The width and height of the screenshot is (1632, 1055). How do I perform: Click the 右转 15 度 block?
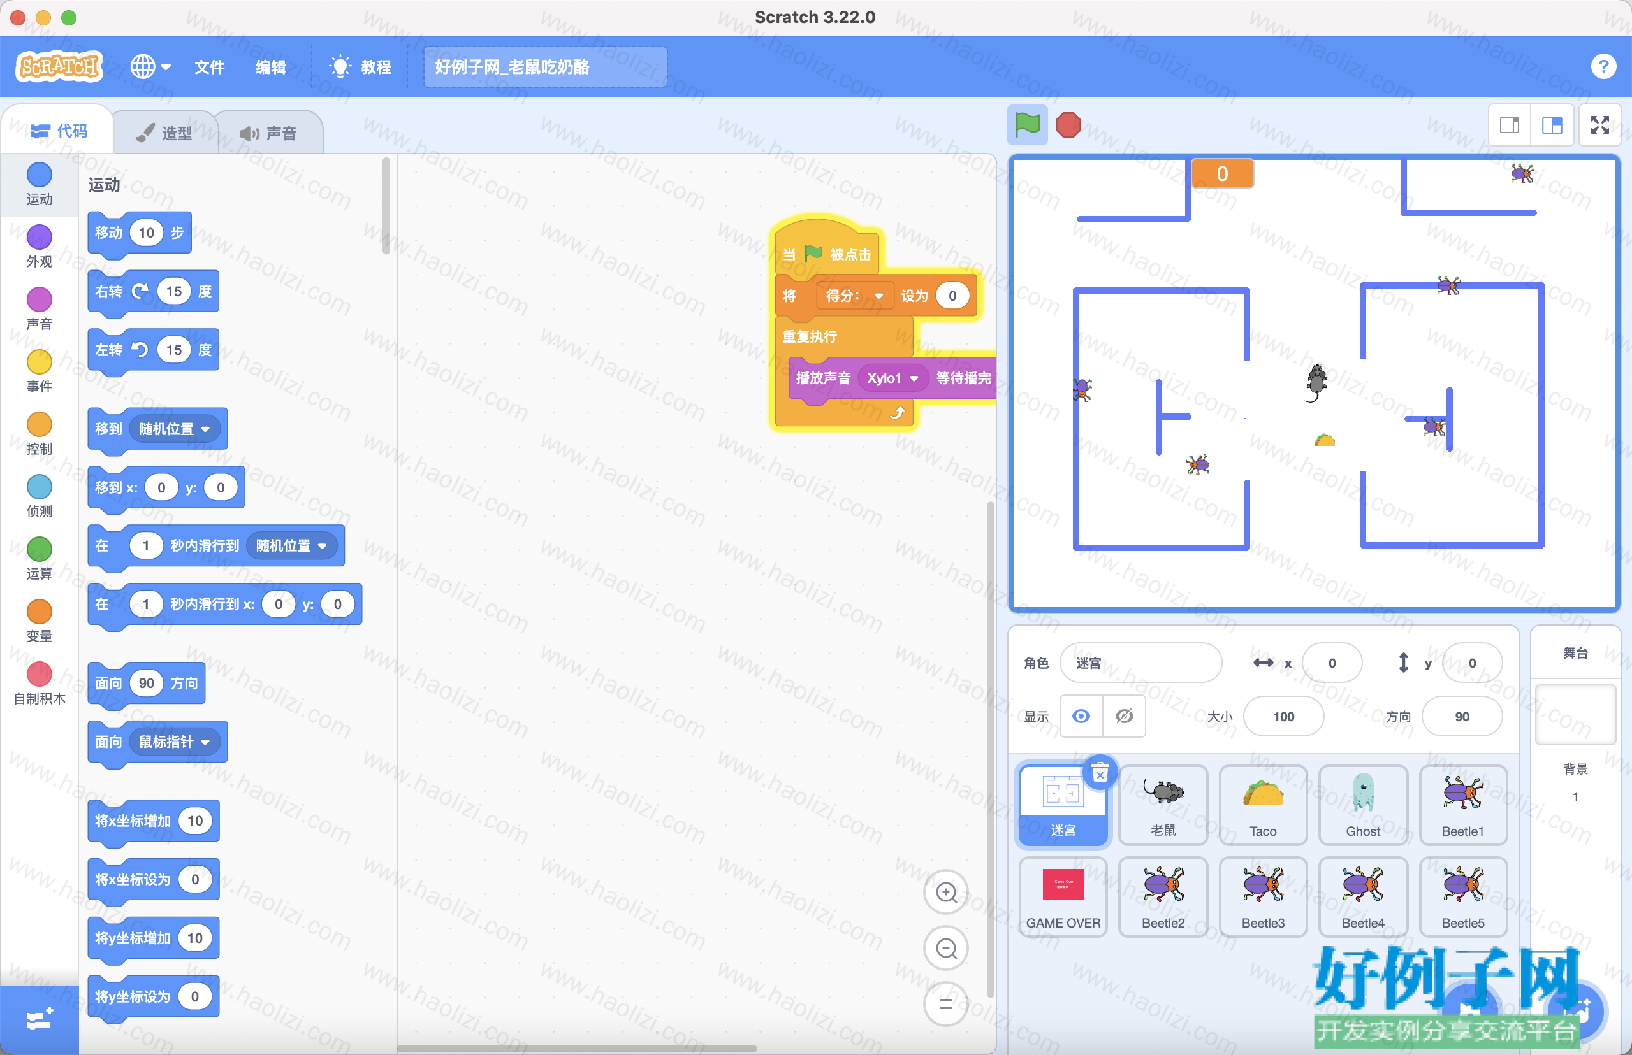pyautogui.click(x=153, y=292)
